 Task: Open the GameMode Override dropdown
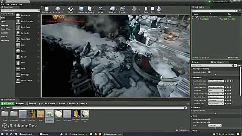click(216, 81)
